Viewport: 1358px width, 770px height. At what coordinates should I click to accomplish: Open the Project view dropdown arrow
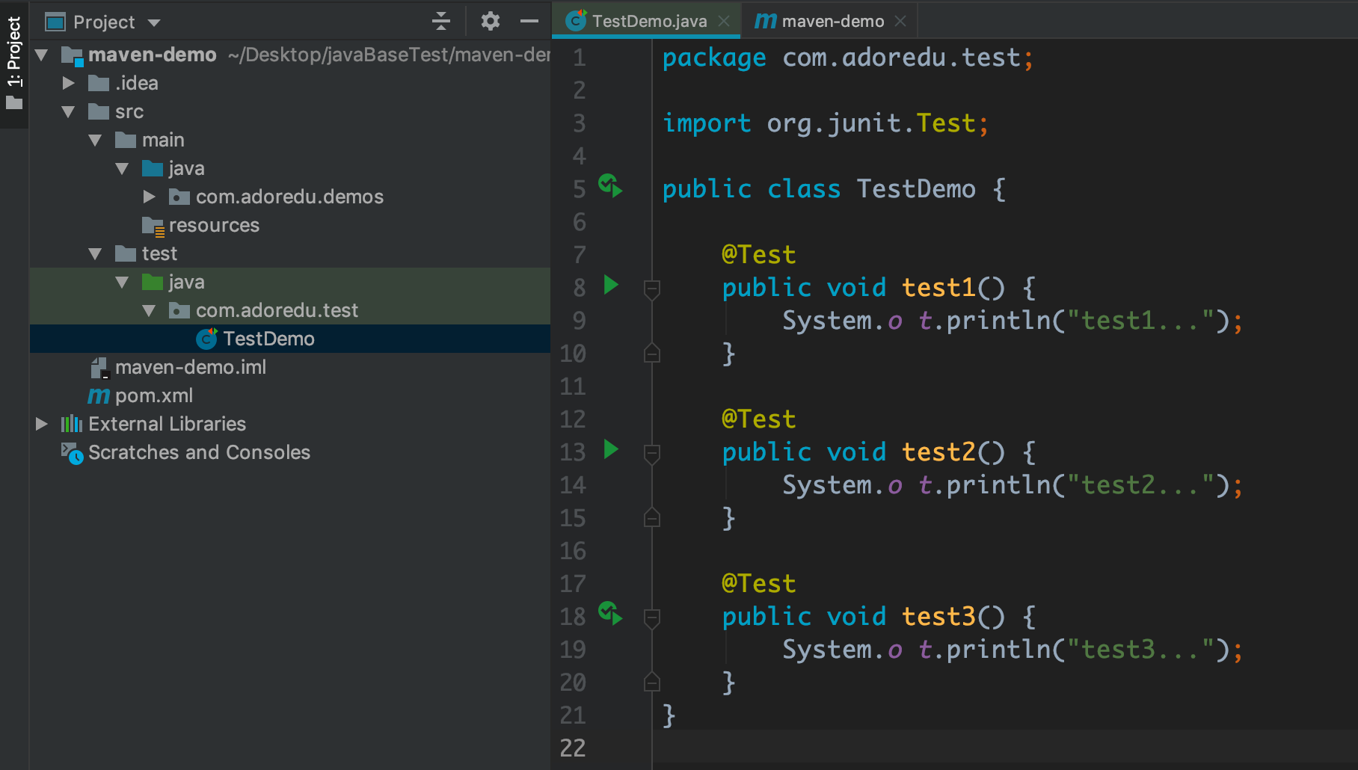(x=154, y=22)
